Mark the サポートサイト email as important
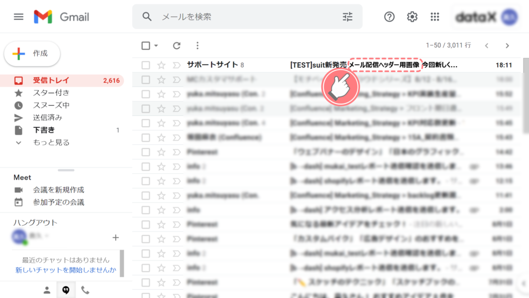 click(176, 65)
